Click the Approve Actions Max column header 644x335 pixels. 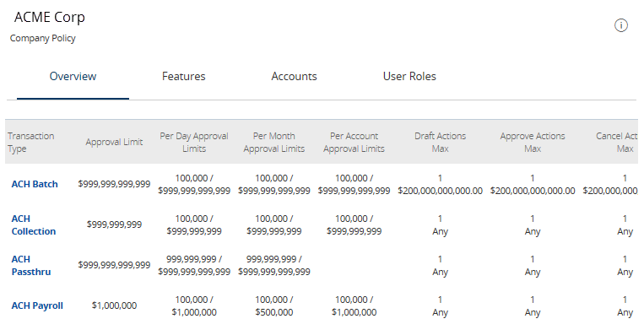pos(533,142)
